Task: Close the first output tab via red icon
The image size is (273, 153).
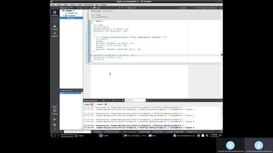Action: (x=92, y=104)
